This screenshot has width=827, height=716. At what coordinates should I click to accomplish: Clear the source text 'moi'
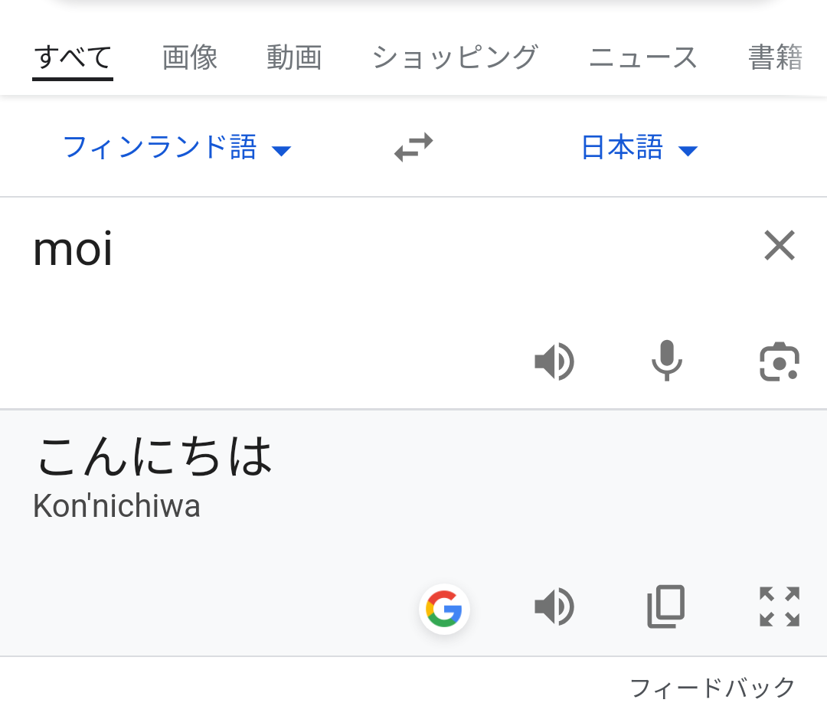point(780,246)
